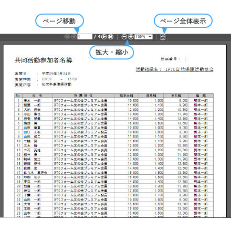Zoom in with the plus icon

(131, 37)
